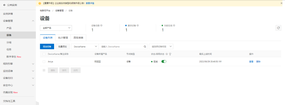Click the 查看 link for Aniya

click(251, 61)
